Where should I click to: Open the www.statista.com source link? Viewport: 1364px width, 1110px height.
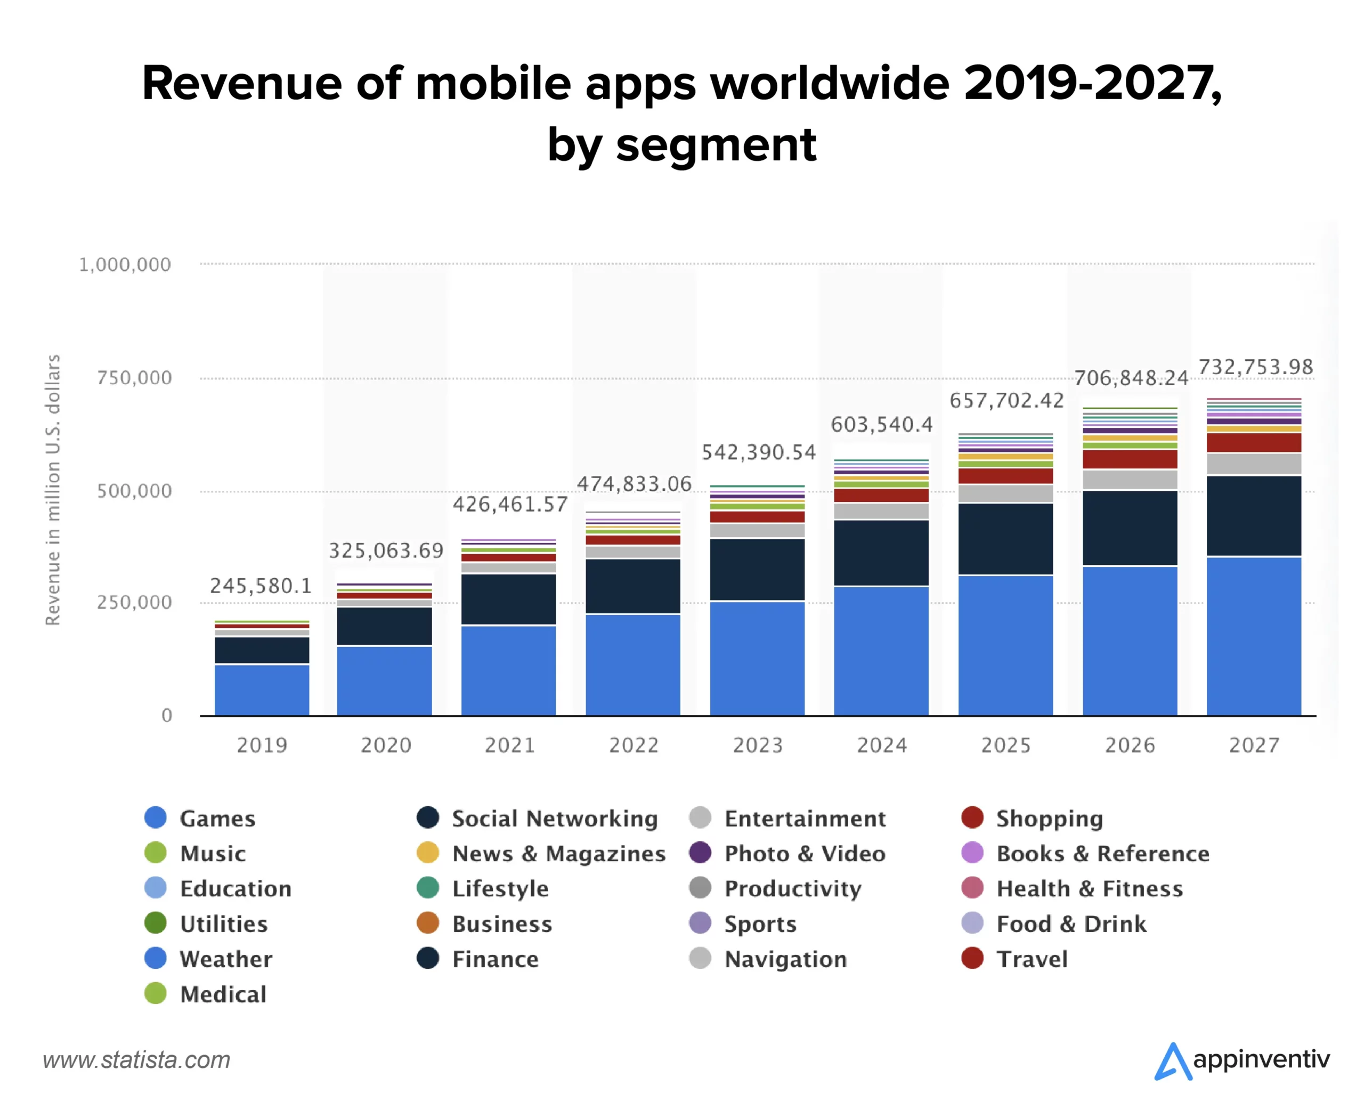(136, 1060)
